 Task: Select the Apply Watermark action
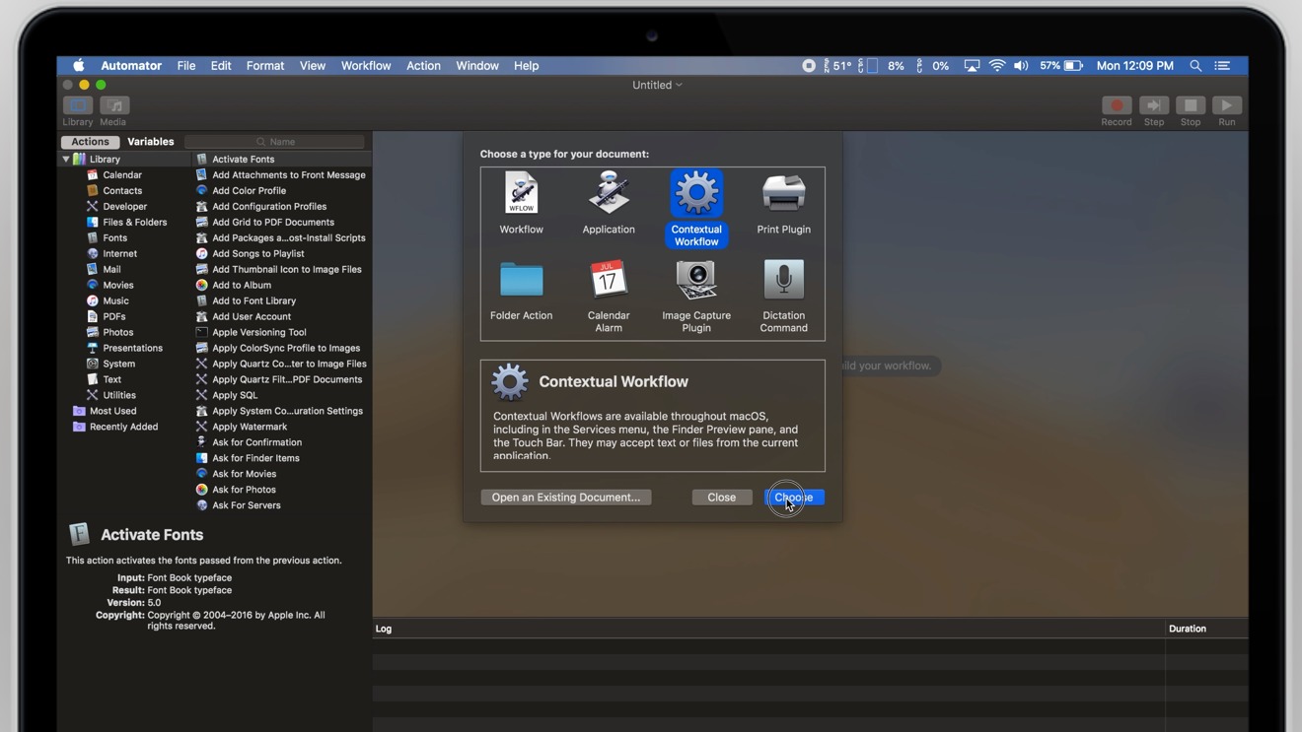pyautogui.click(x=250, y=427)
